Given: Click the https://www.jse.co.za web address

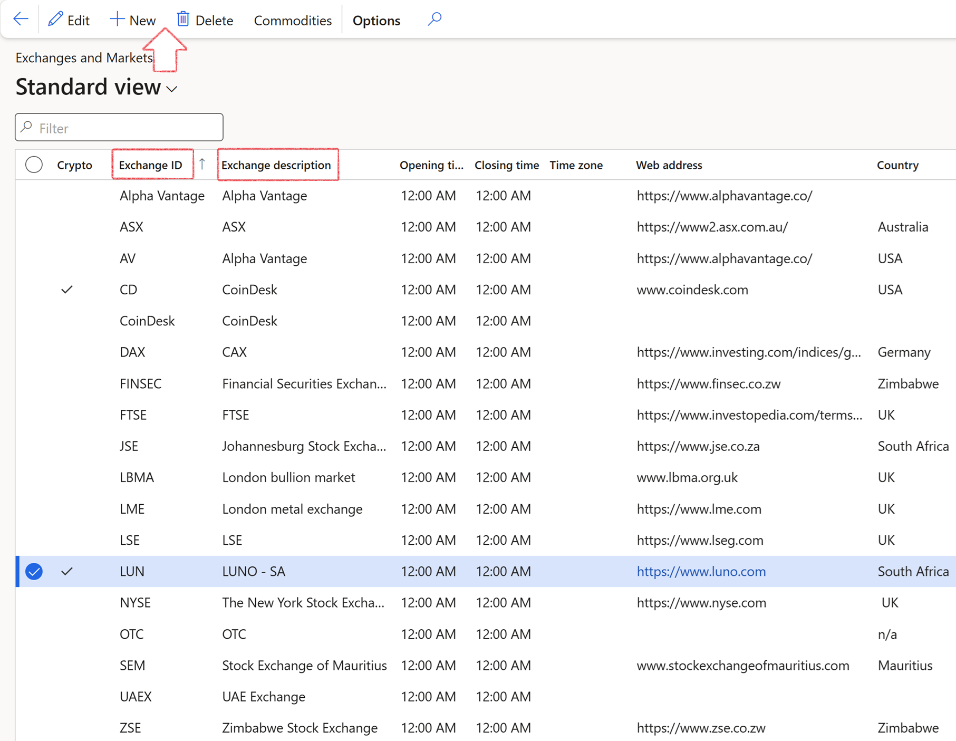Looking at the screenshot, I should 698,446.
